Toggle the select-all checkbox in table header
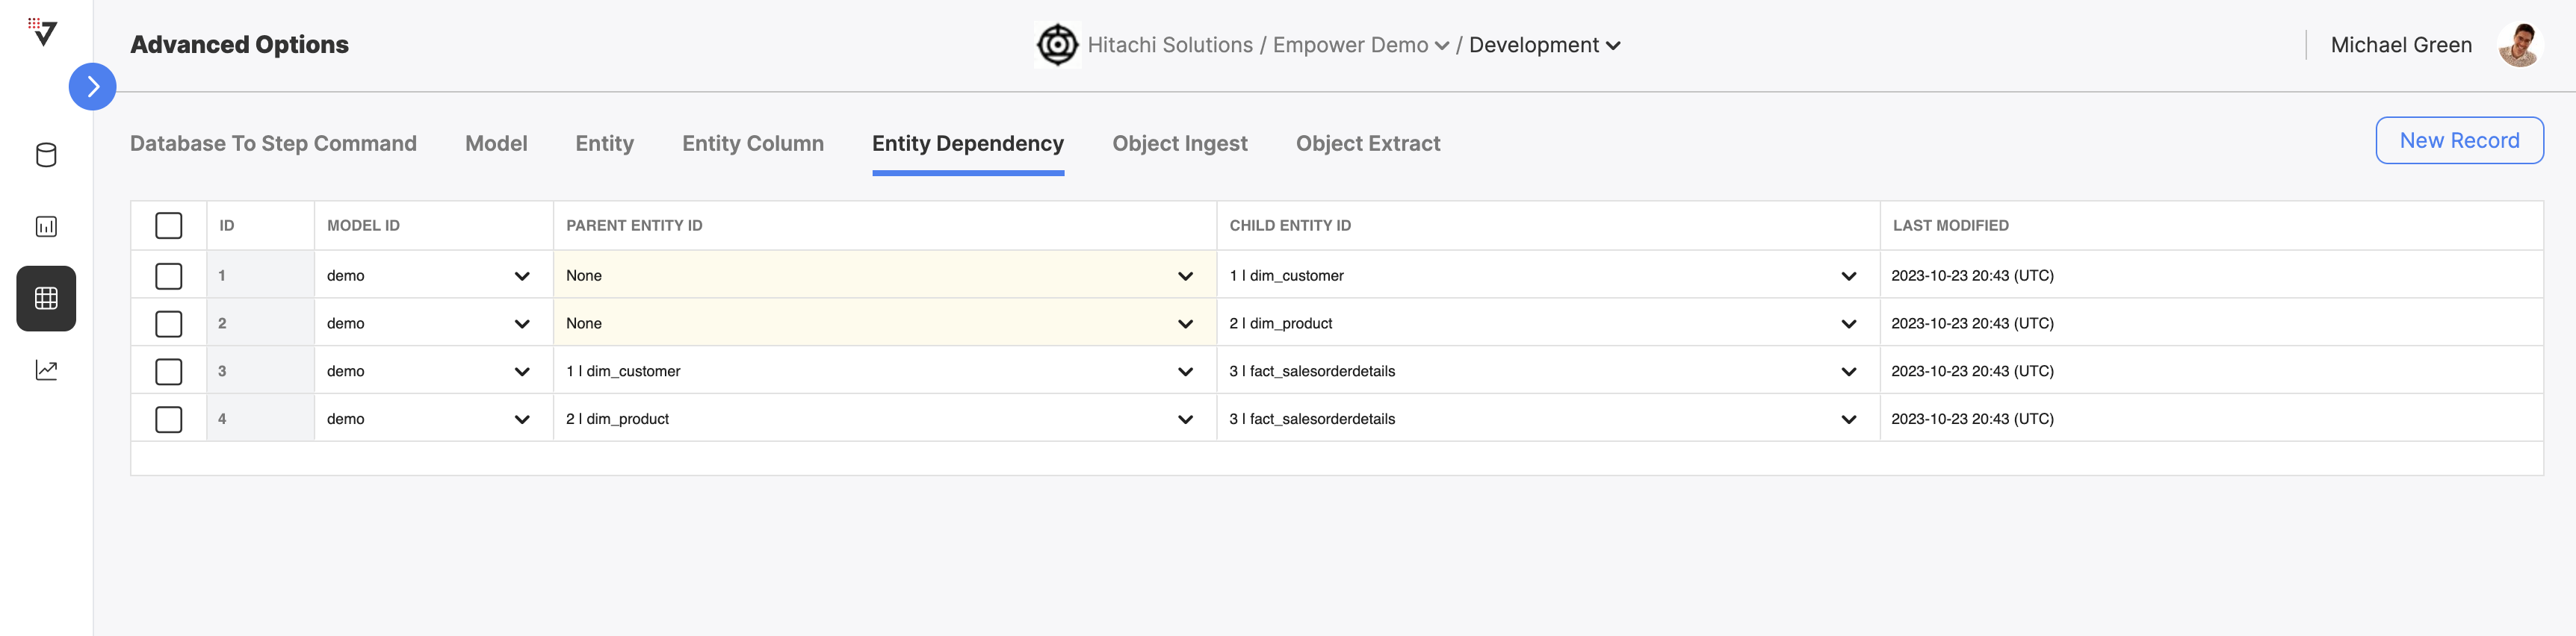This screenshot has height=636, width=2576. 169,225
